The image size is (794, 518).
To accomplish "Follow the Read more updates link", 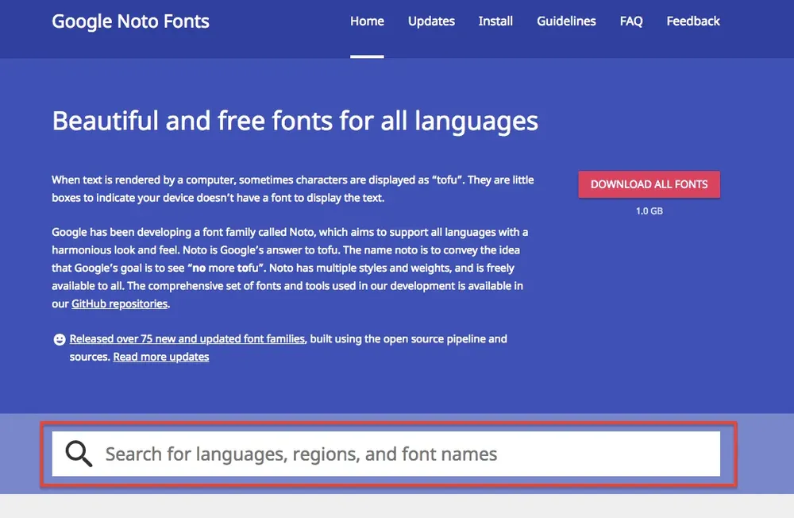I will pos(161,357).
